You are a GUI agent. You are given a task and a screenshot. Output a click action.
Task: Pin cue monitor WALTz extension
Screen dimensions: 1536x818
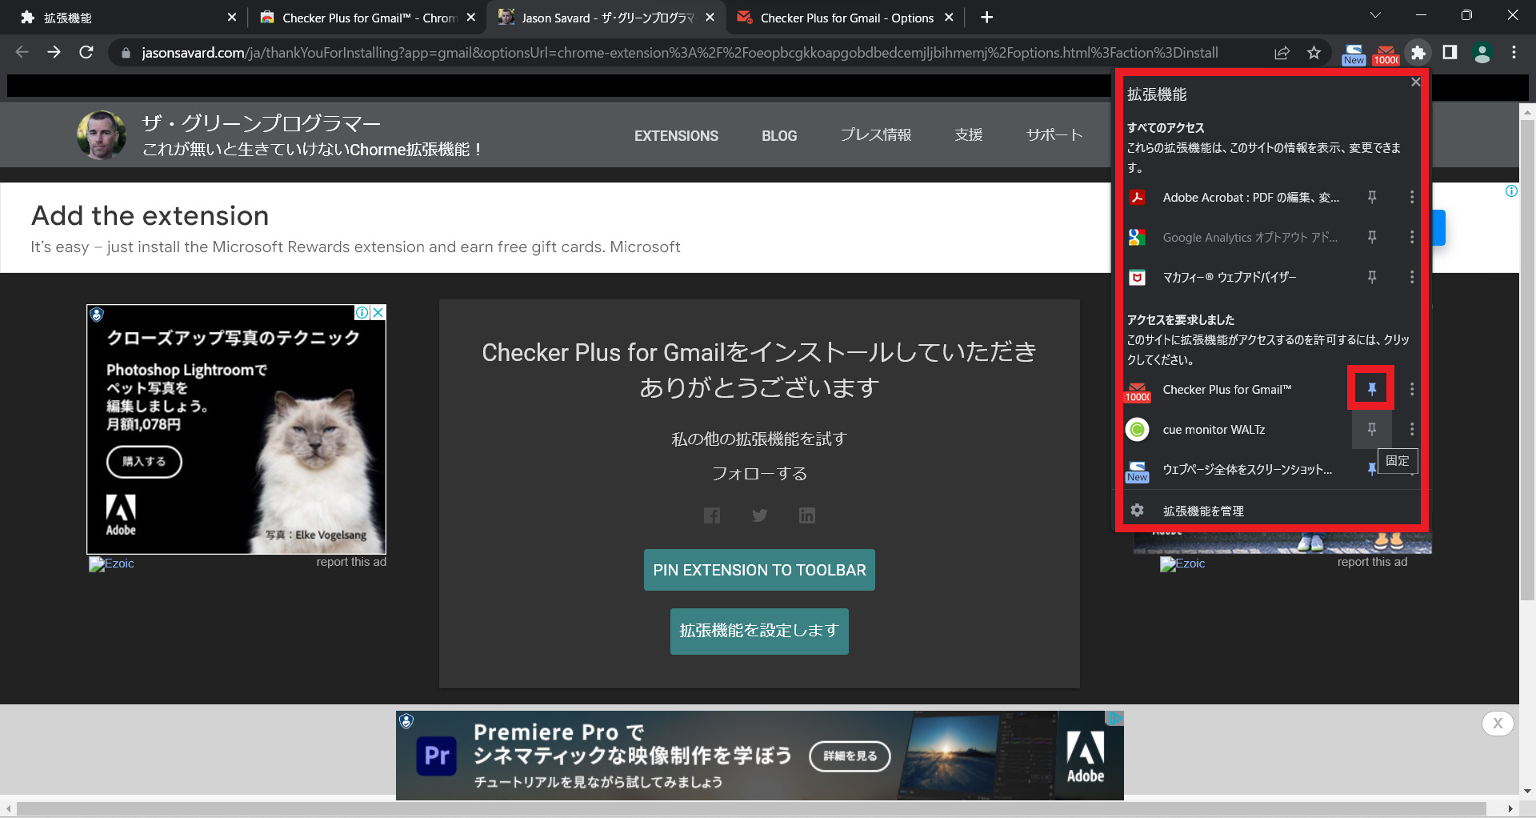coord(1371,429)
